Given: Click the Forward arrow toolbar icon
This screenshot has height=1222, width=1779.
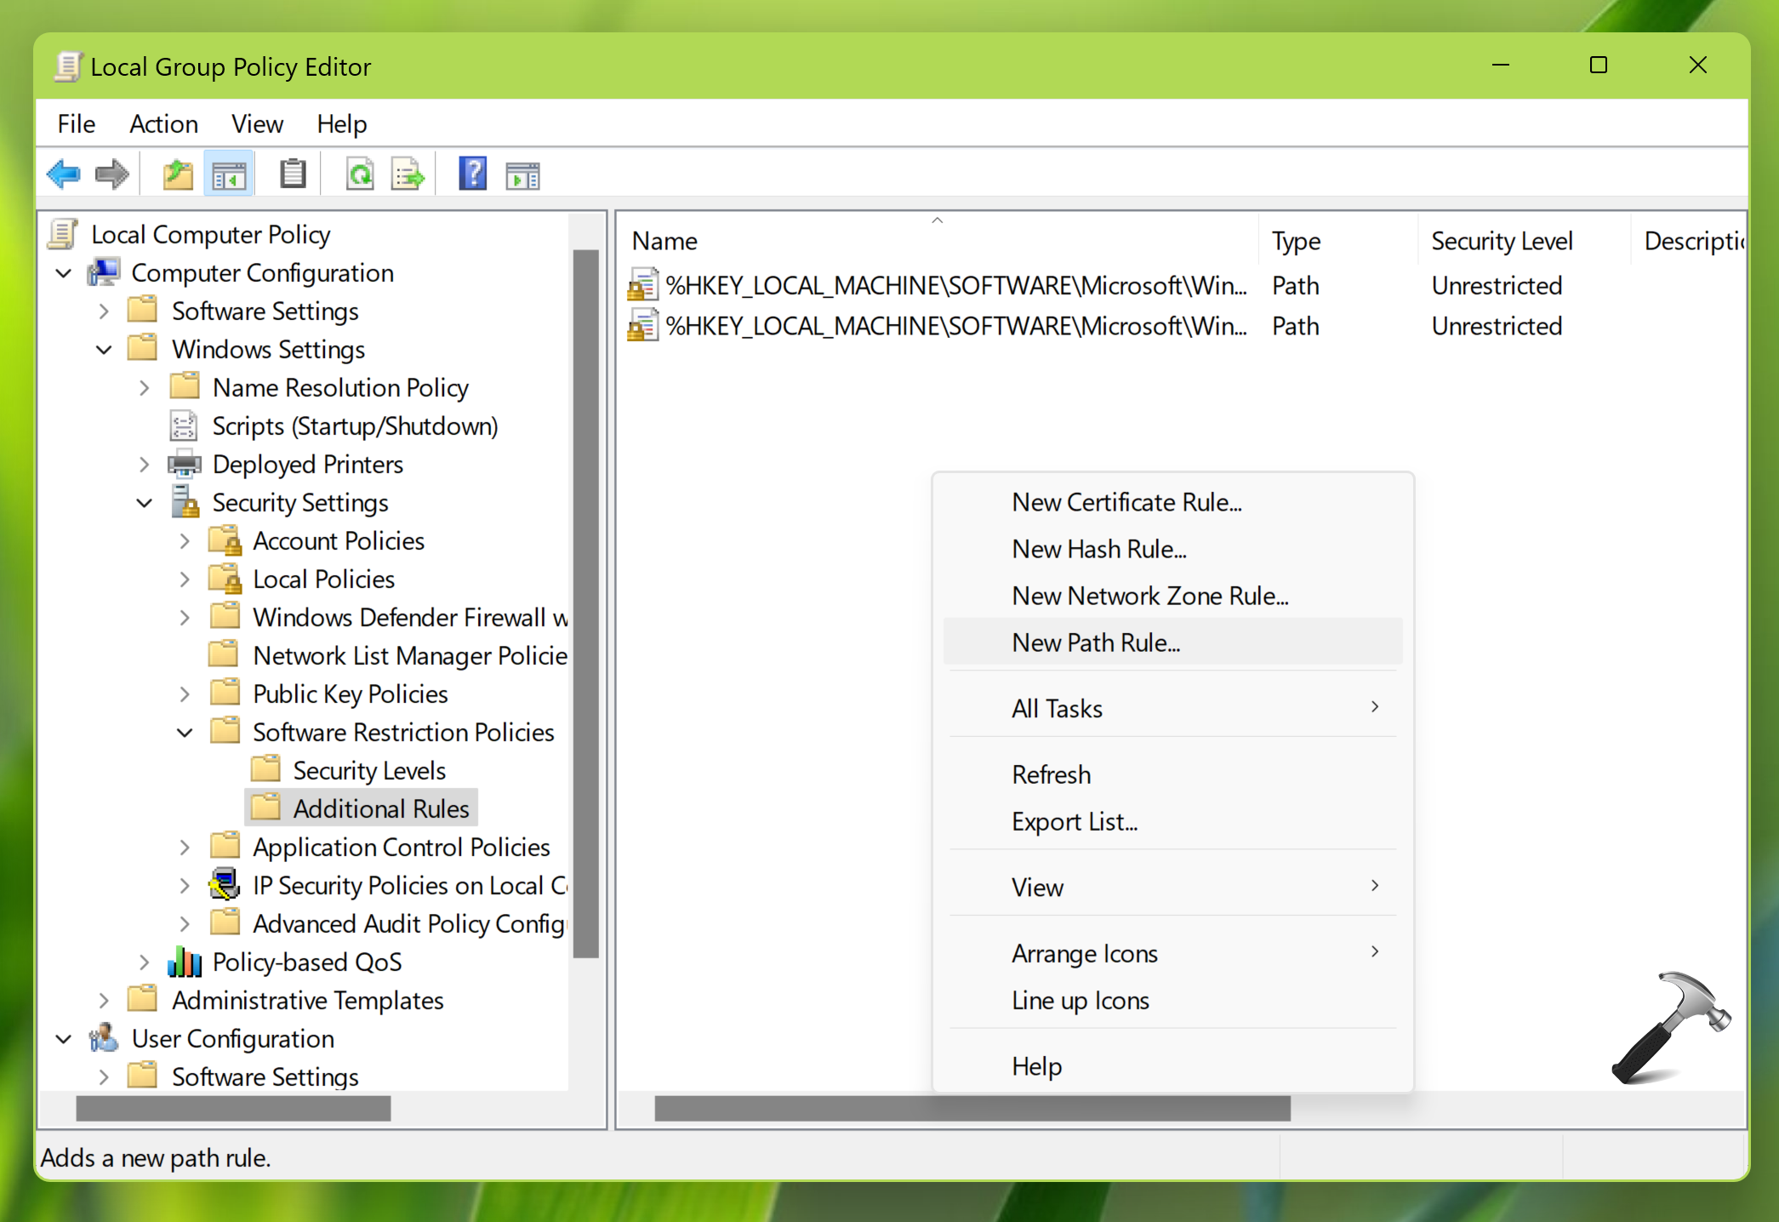Looking at the screenshot, I should click(x=111, y=175).
